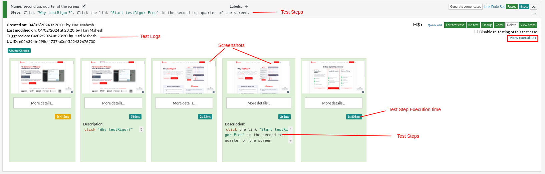Click the dollar sign icon
The image size is (545, 174).
pos(419,25)
